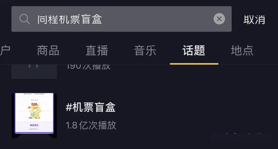The height and width of the screenshot is (149, 278).
Task: Open the 直播 tab
Action: 97,50
